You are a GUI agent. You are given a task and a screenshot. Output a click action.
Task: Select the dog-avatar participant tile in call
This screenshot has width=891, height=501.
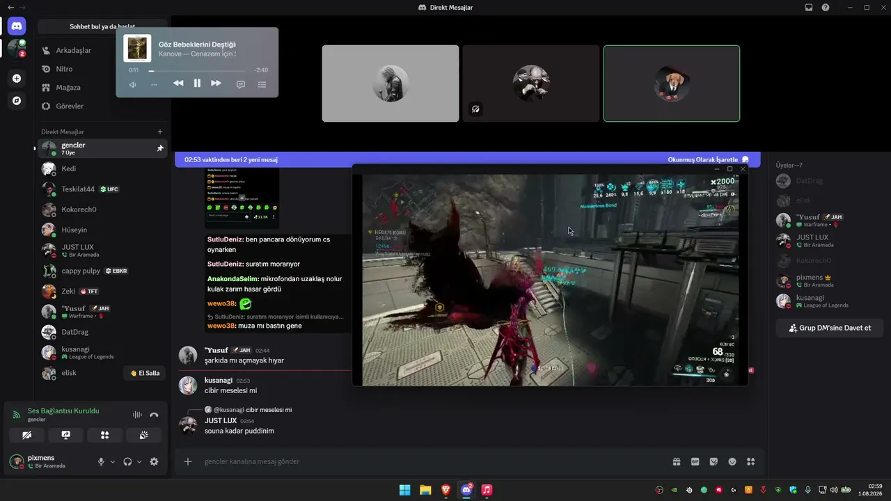[x=672, y=83]
